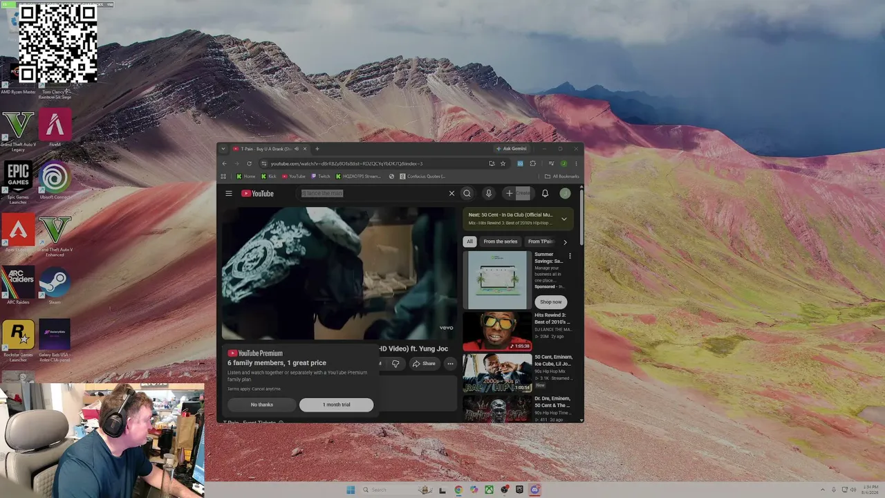Viewport: 885px width, 498px height.
Task: Click the Ask Gemini button
Action: (512, 149)
